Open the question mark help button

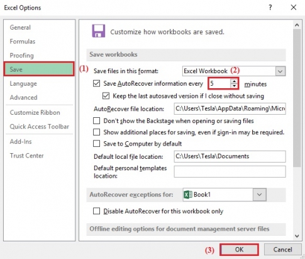[270, 8]
